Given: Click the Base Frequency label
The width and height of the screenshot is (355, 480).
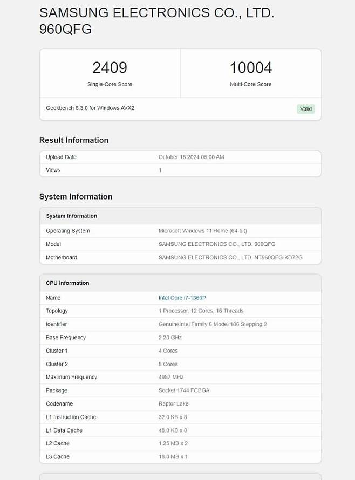Looking at the screenshot, I should pyautogui.click(x=66, y=337).
